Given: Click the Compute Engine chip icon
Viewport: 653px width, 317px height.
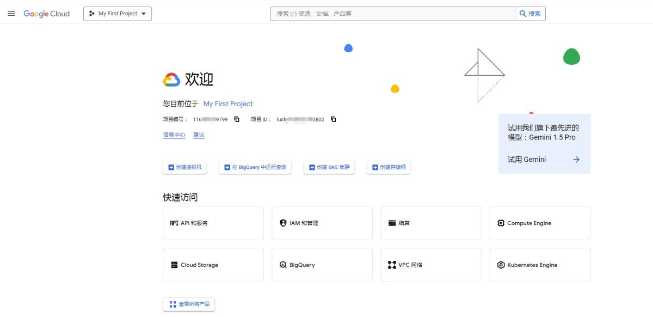Looking at the screenshot, I should click(x=501, y=223).
